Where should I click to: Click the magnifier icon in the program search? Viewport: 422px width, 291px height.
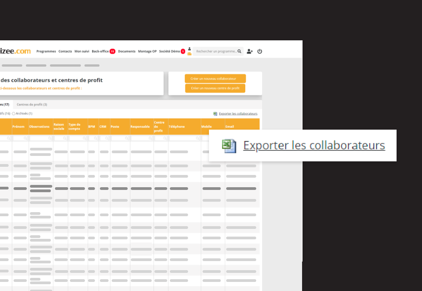pyautogui.click(x=239, y=51)
